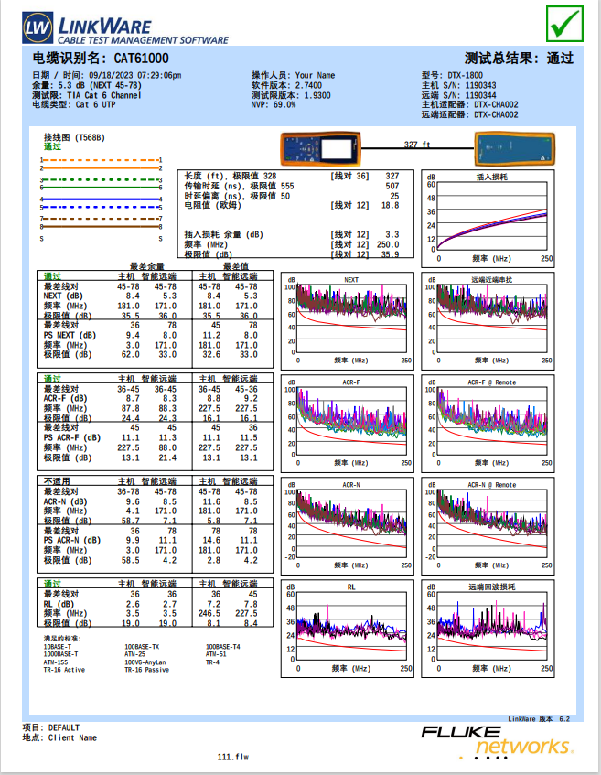
Task: Click the 100BASE-T4 standard entry
Action: [x=223, y=647]
